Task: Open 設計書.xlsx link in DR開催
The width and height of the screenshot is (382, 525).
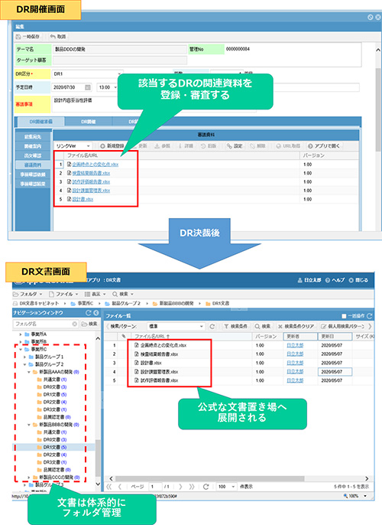Action: pyautogui.click(x=83, y=199)
